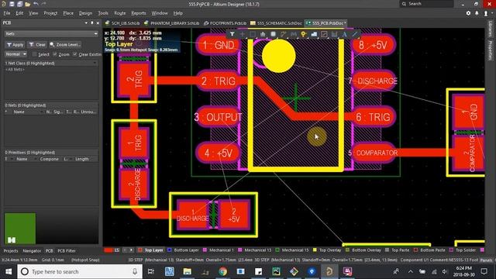The height and width of the screenshot is (279, 496).
Task: Open the PCB Filter panel tab
Action: [x=67, y=251]
